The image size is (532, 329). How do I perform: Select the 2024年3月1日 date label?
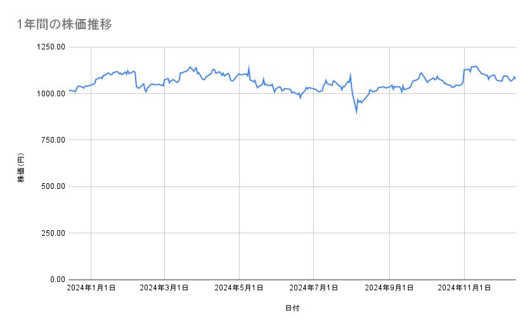(165, 288)
